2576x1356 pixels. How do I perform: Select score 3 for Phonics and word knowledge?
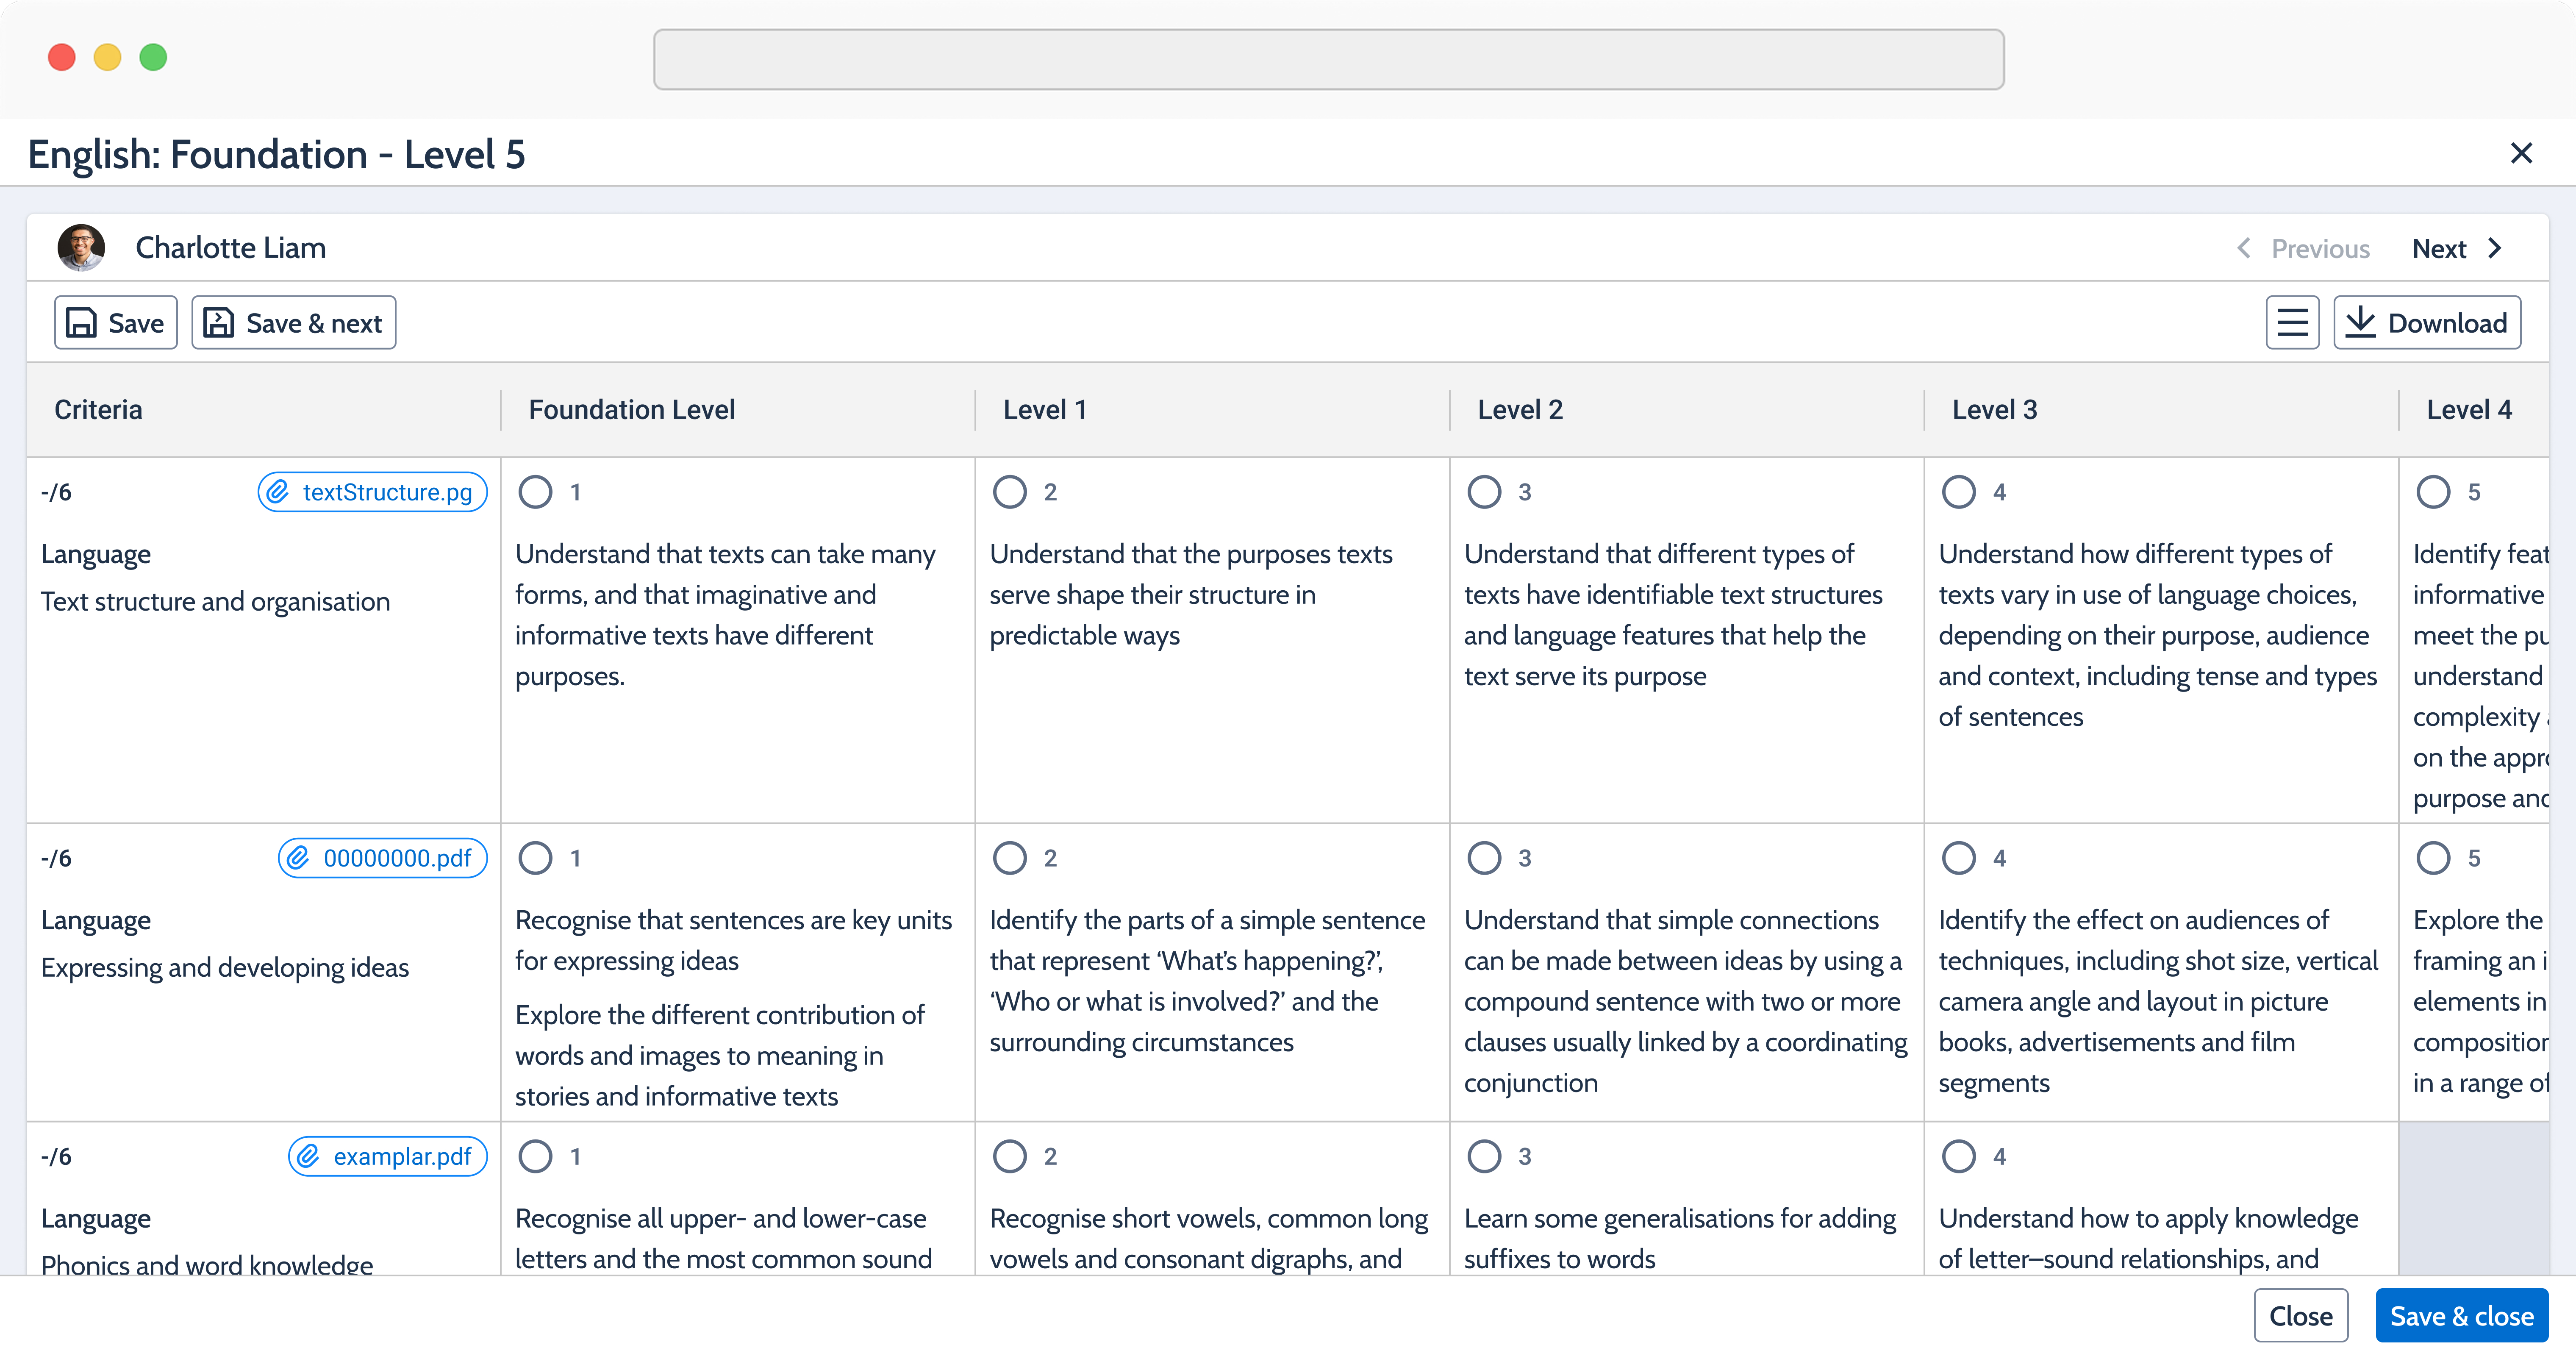click(x=1484, y=1156)
